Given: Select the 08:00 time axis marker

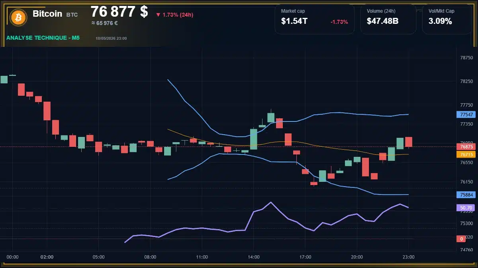Looking at the screenshot, I should [150, 257].
